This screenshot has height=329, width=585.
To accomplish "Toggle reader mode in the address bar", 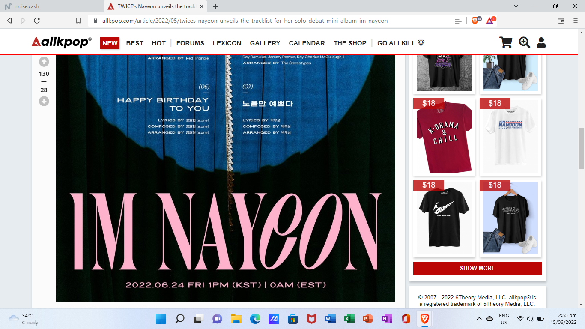I will 458,21.
